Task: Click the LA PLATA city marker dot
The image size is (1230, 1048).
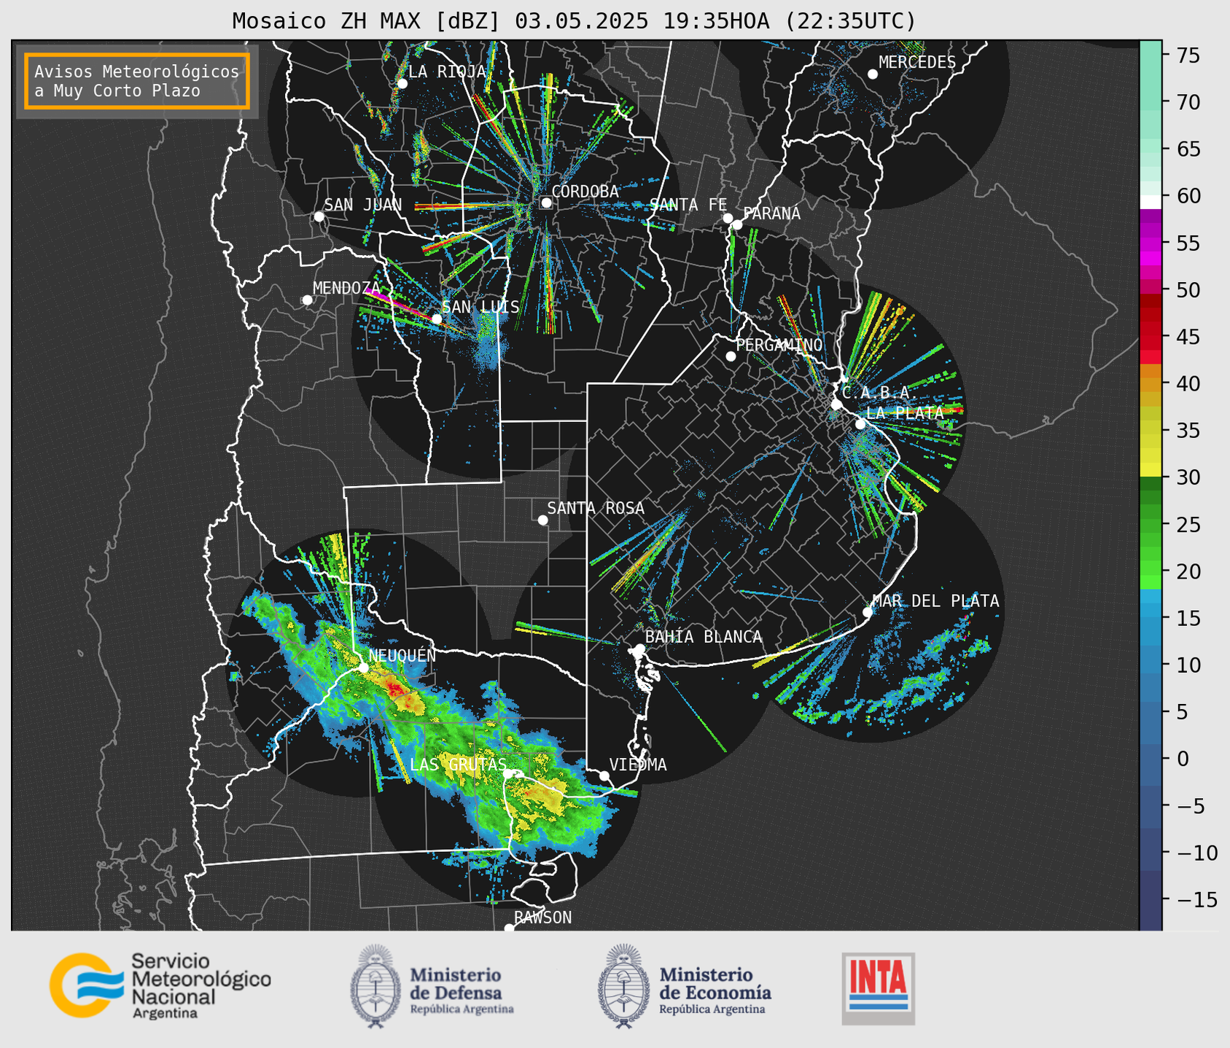Action: coord(860,424)
